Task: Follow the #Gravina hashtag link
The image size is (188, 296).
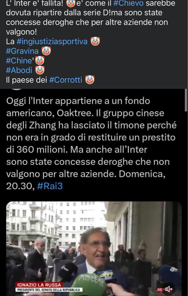Action: tap(22, 51)
